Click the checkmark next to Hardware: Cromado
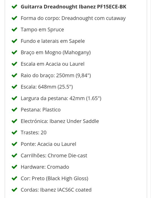 (x=14, y=167)
